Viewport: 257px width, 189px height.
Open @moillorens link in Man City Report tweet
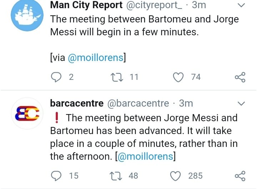(x=96, y=58)
